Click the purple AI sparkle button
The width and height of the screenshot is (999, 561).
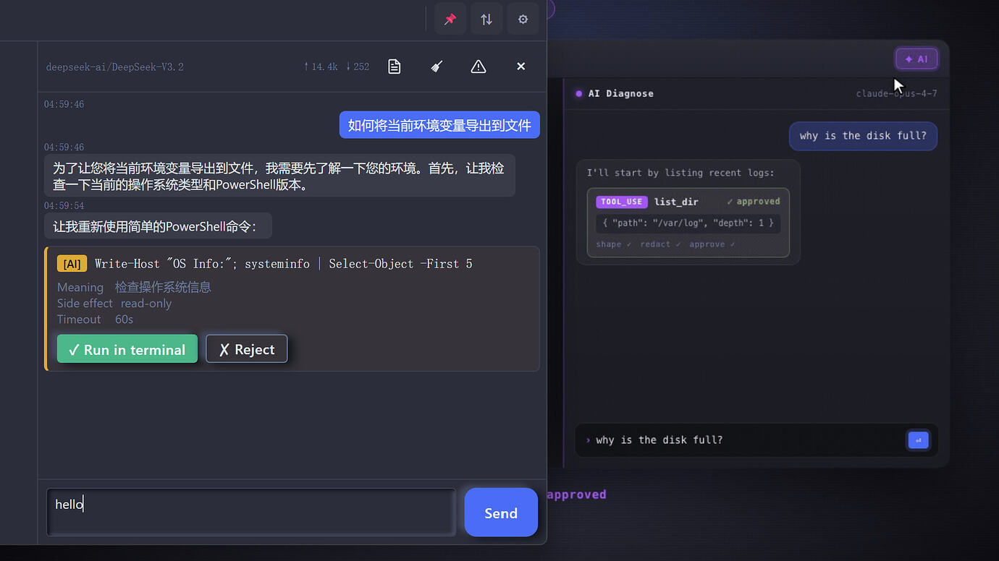916,59
